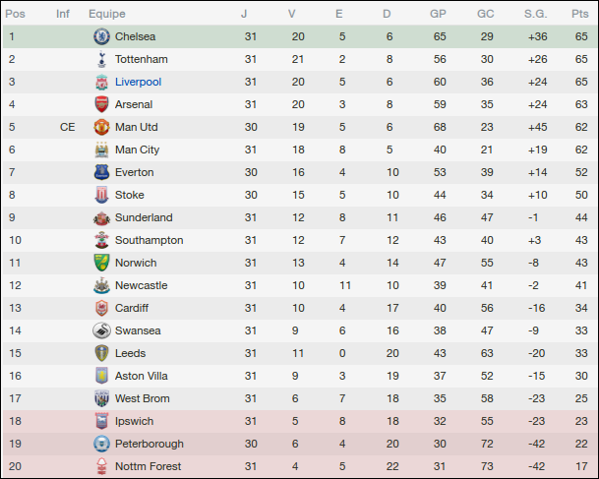
Task: Click the CE info marker for Man Utd
Action: click(x=67, y=127)
